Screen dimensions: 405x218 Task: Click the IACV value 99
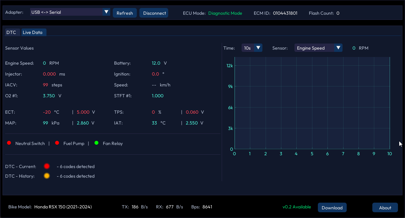pyautogui.click(x=45, y=85)
